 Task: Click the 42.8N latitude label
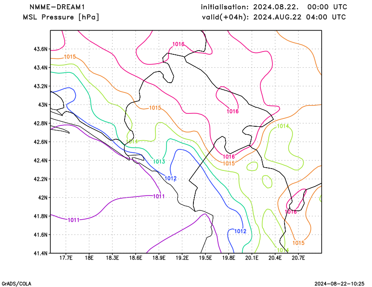[40, 123]
